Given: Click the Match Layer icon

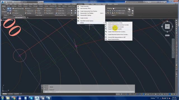Looking at the screenshot, I should (117, 13).
